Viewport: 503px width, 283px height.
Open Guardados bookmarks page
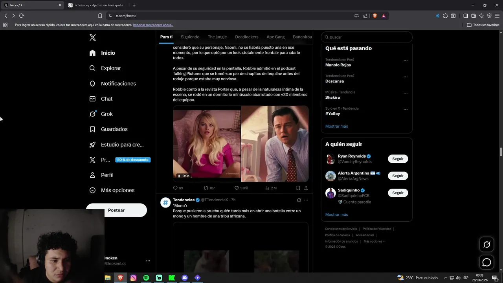[x=108, y=129]
